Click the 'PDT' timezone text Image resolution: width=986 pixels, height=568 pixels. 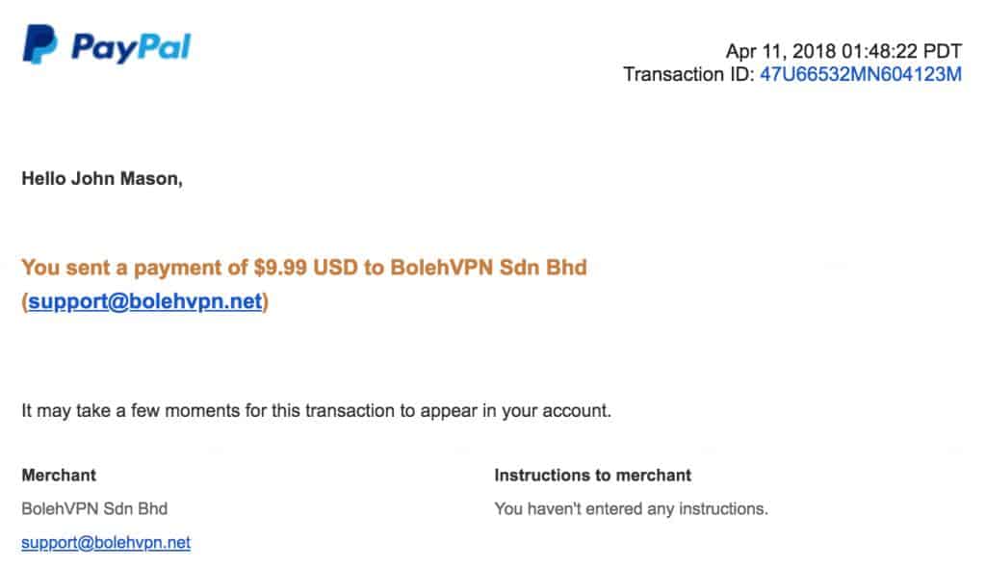[x=943, y=51]
